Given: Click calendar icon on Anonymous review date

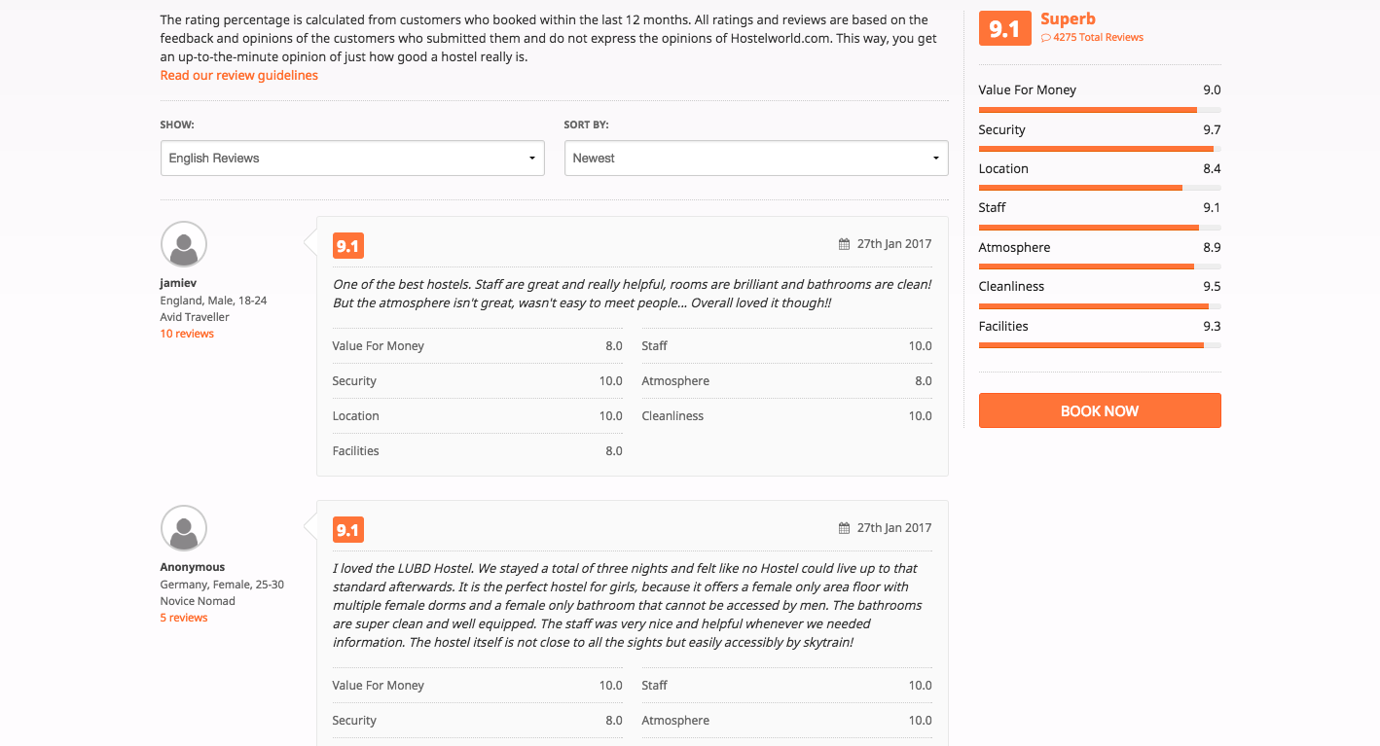Looking at the screenshot, I should [x=844, y=529].
